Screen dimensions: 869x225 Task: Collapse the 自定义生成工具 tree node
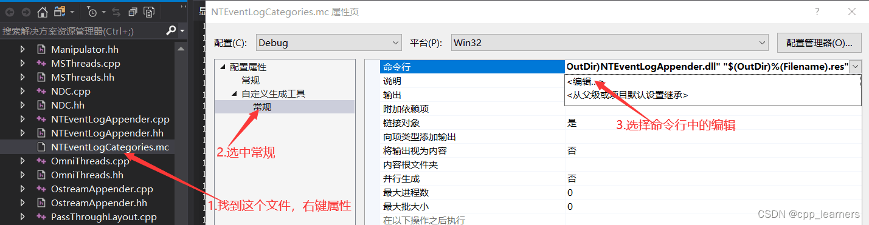pos(234,94)
